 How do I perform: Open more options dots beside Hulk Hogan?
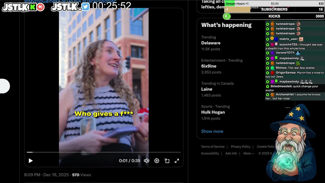pos(287,108)
